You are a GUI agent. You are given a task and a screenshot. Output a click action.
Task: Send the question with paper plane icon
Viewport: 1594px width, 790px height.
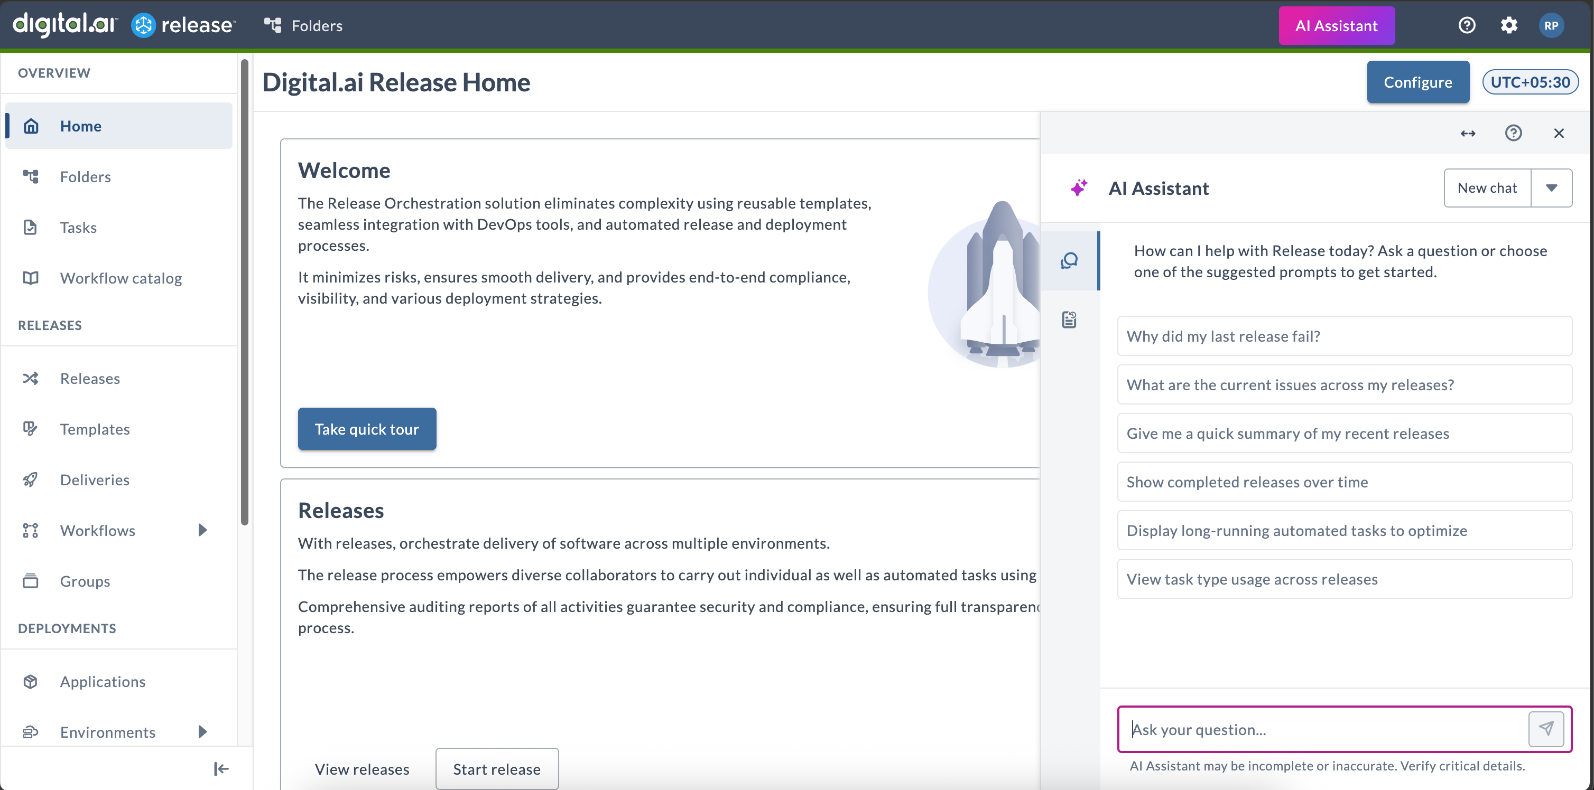[1546, 729]
